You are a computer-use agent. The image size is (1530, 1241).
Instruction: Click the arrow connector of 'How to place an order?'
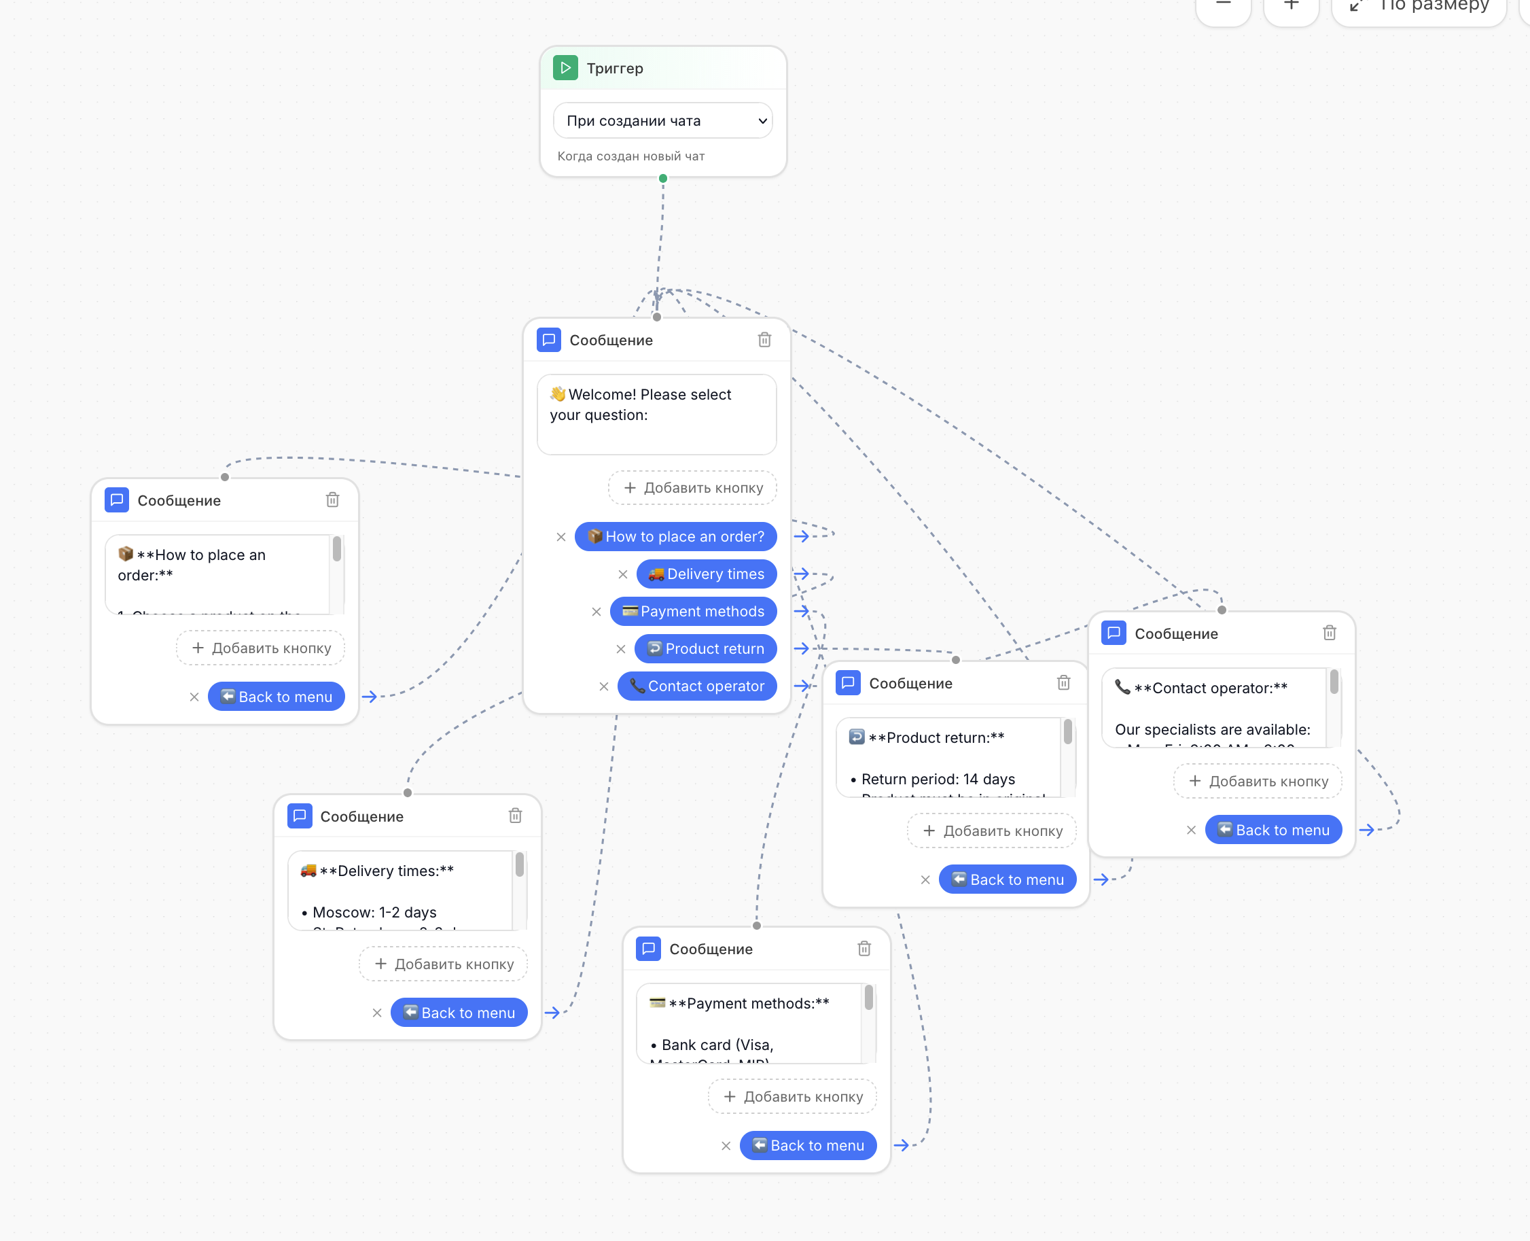pyautogui.click(x=801, y=537)
